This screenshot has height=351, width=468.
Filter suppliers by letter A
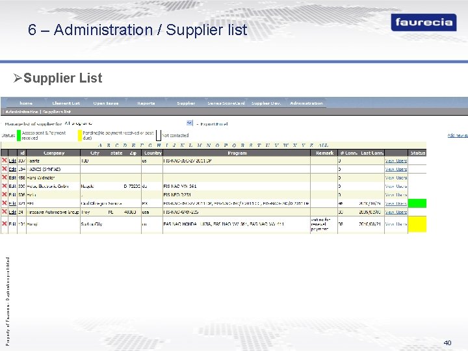click(100, 146)
